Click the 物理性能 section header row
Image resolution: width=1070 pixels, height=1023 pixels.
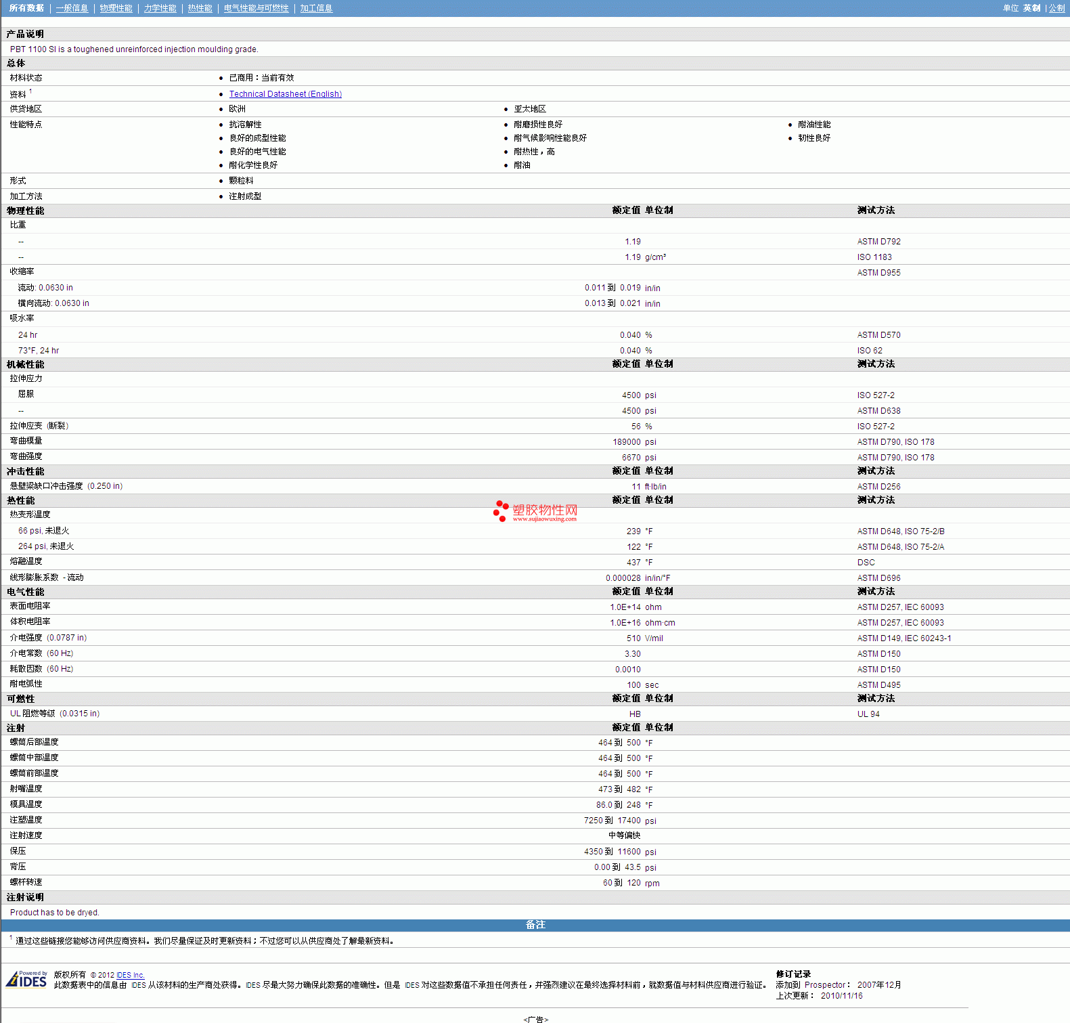click(26, 211)
